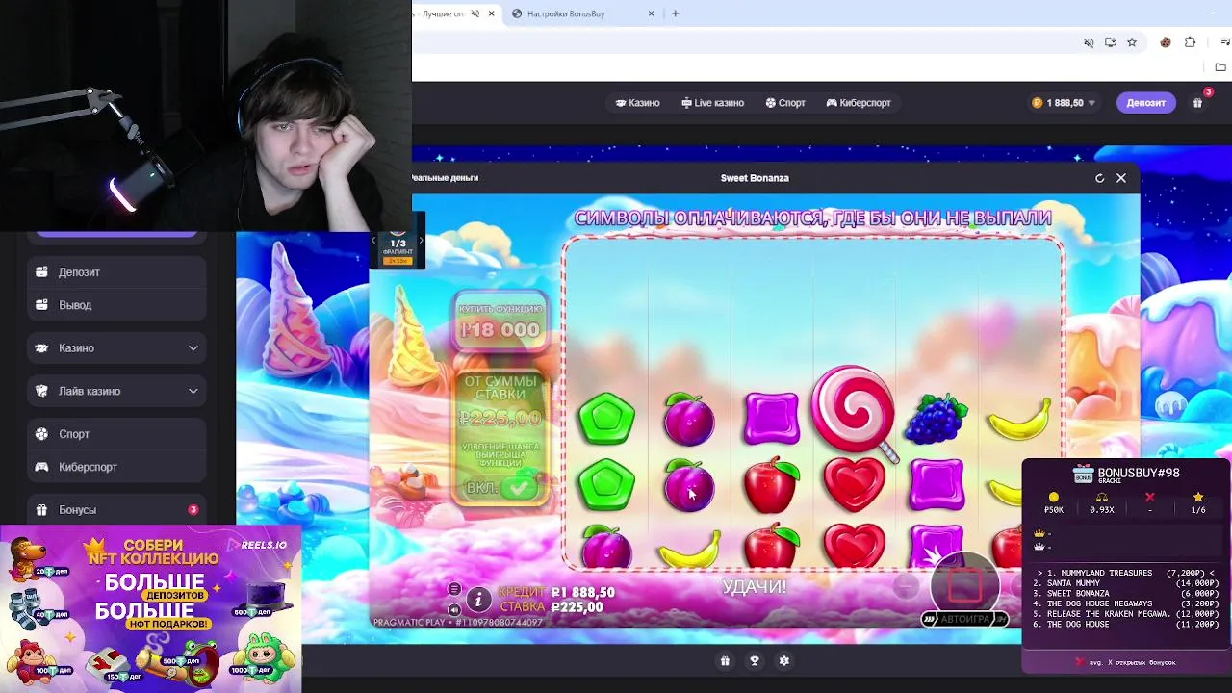Screen dimensions: 1232x693
Task: Open Вывод in the left sidebar
Action: 116,305
